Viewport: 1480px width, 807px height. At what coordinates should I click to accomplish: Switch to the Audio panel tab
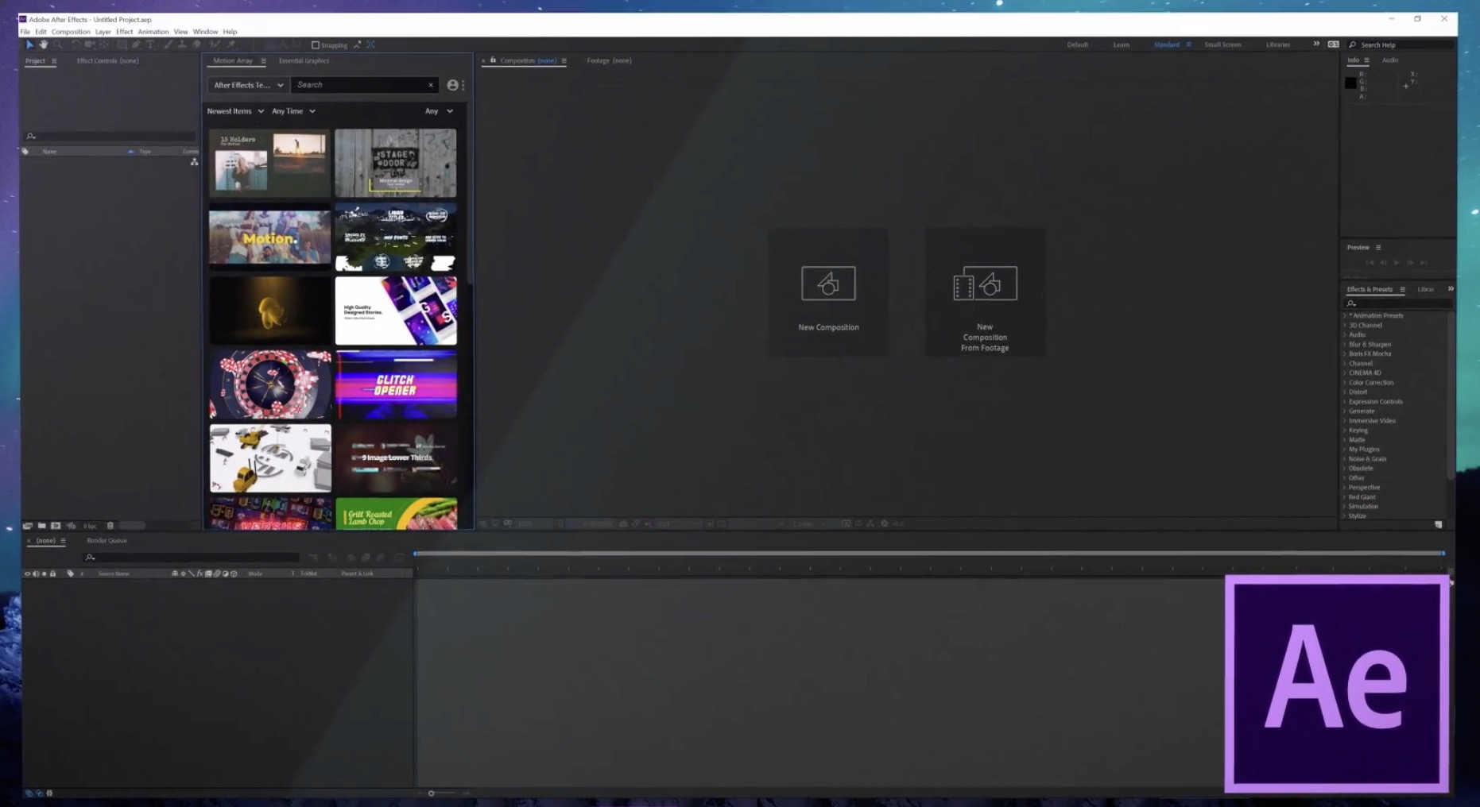[x=1389, y=60]
